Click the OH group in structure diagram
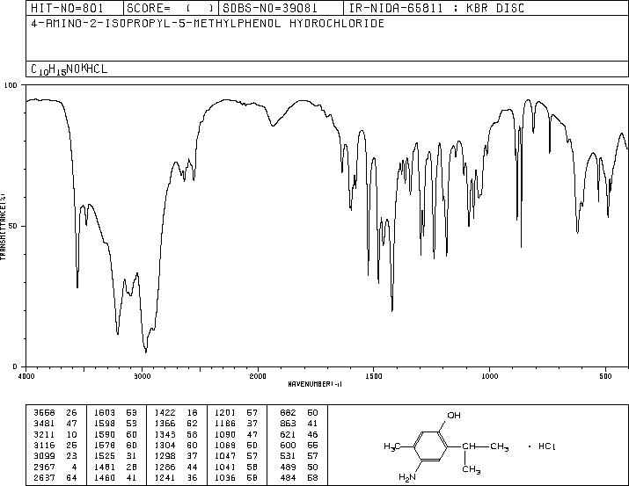This screenshot has height=486, width=629. pyautogui.click(x=454, y=416)
